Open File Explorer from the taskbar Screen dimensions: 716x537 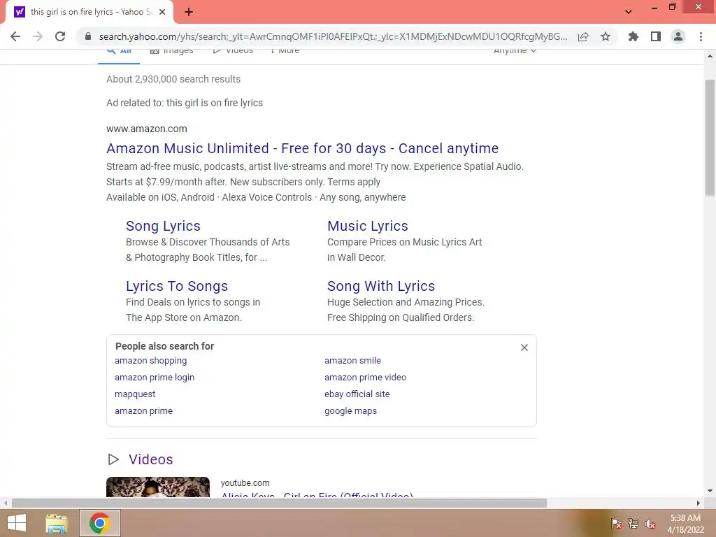tap(57, 523)
